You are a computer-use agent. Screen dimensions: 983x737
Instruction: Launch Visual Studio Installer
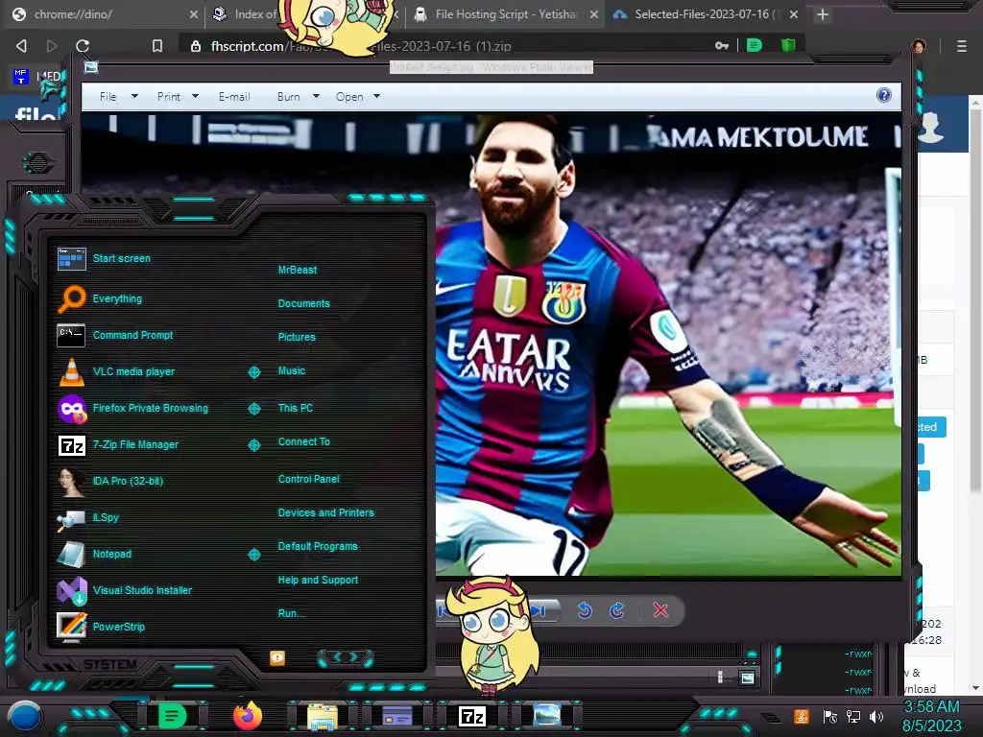click(x=124, y=590)
